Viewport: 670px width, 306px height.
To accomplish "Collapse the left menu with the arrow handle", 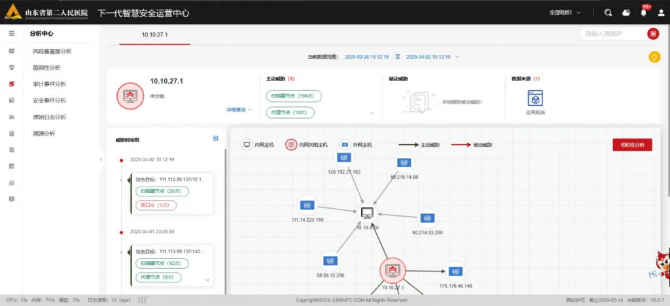I will [x=101, y=159].
